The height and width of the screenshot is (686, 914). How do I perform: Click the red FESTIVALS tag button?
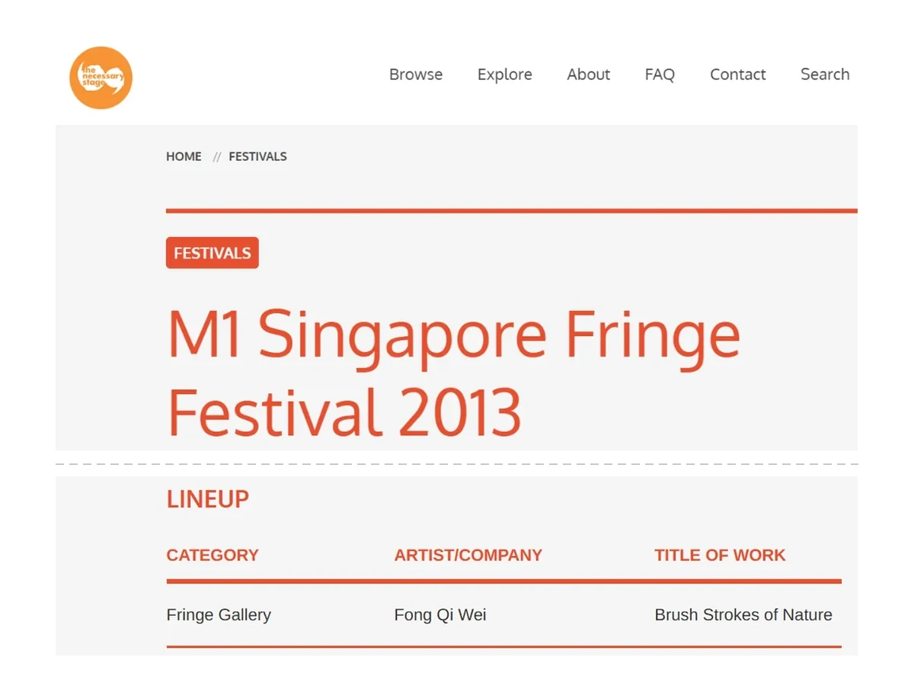pyautogui.click(x=213, y=253)
